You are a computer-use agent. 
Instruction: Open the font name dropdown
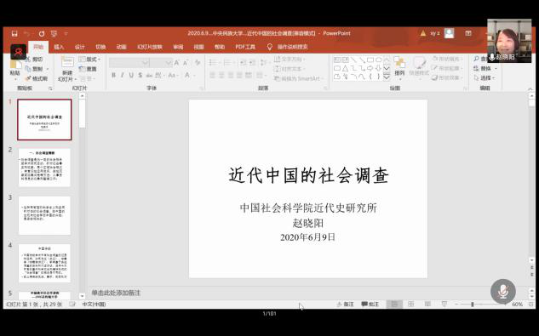[146, 63]
